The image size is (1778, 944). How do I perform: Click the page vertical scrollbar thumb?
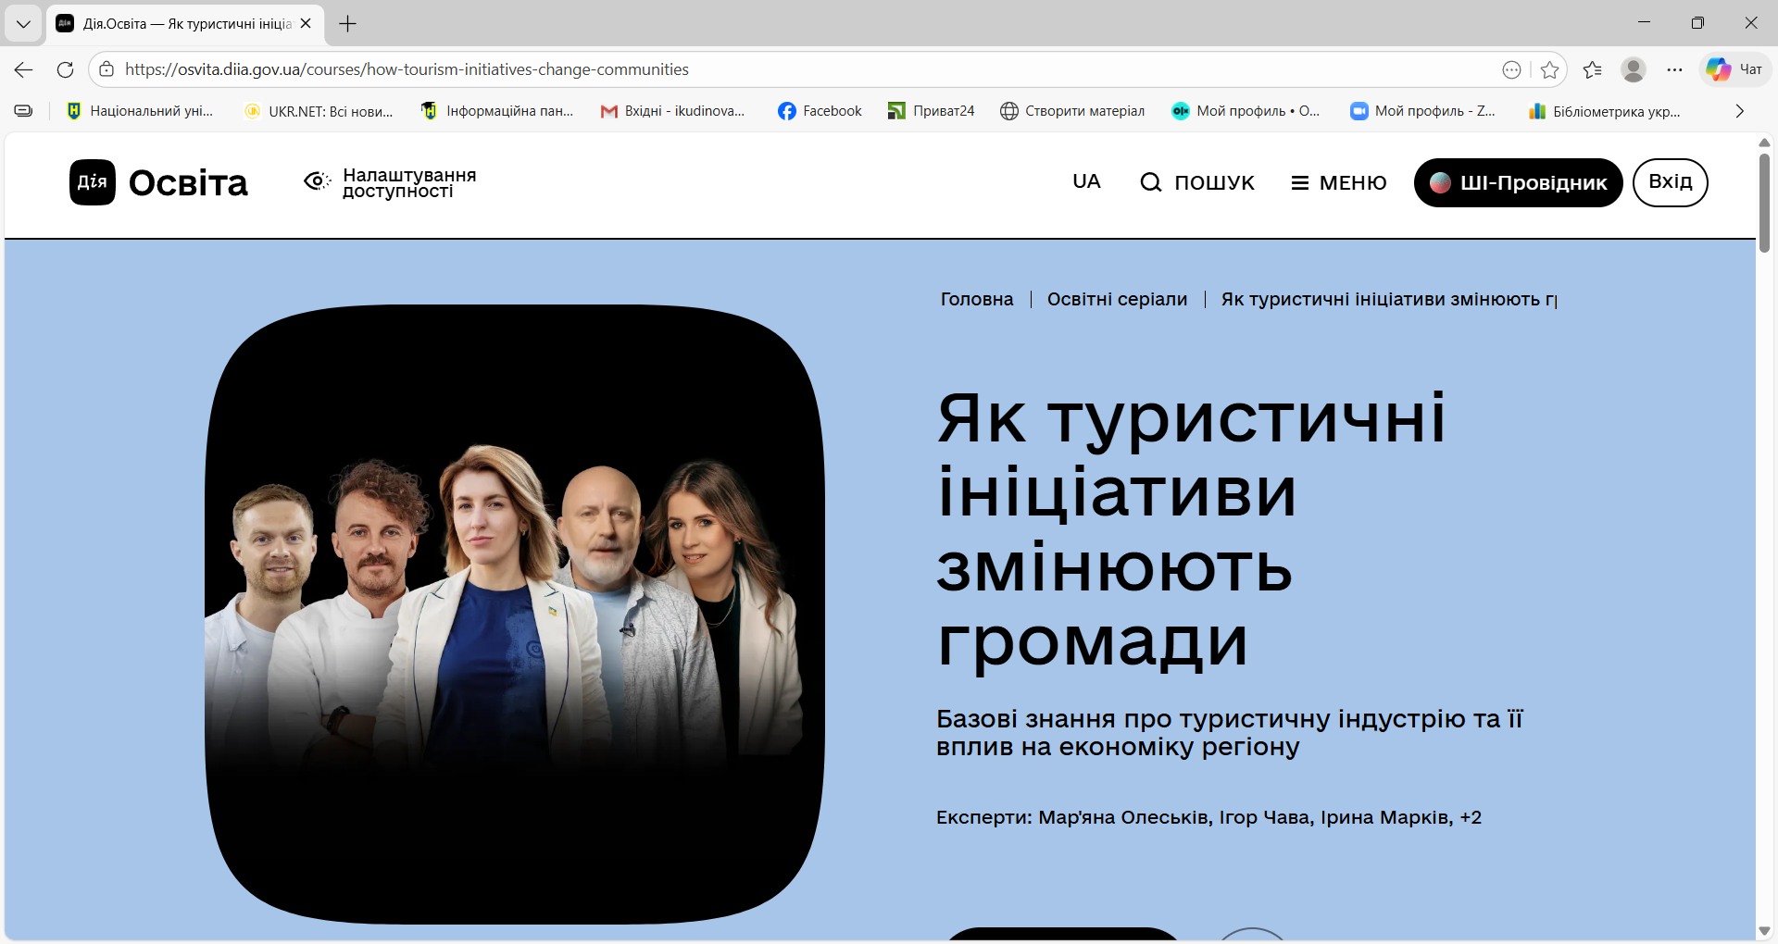[x=1764, y=202]
